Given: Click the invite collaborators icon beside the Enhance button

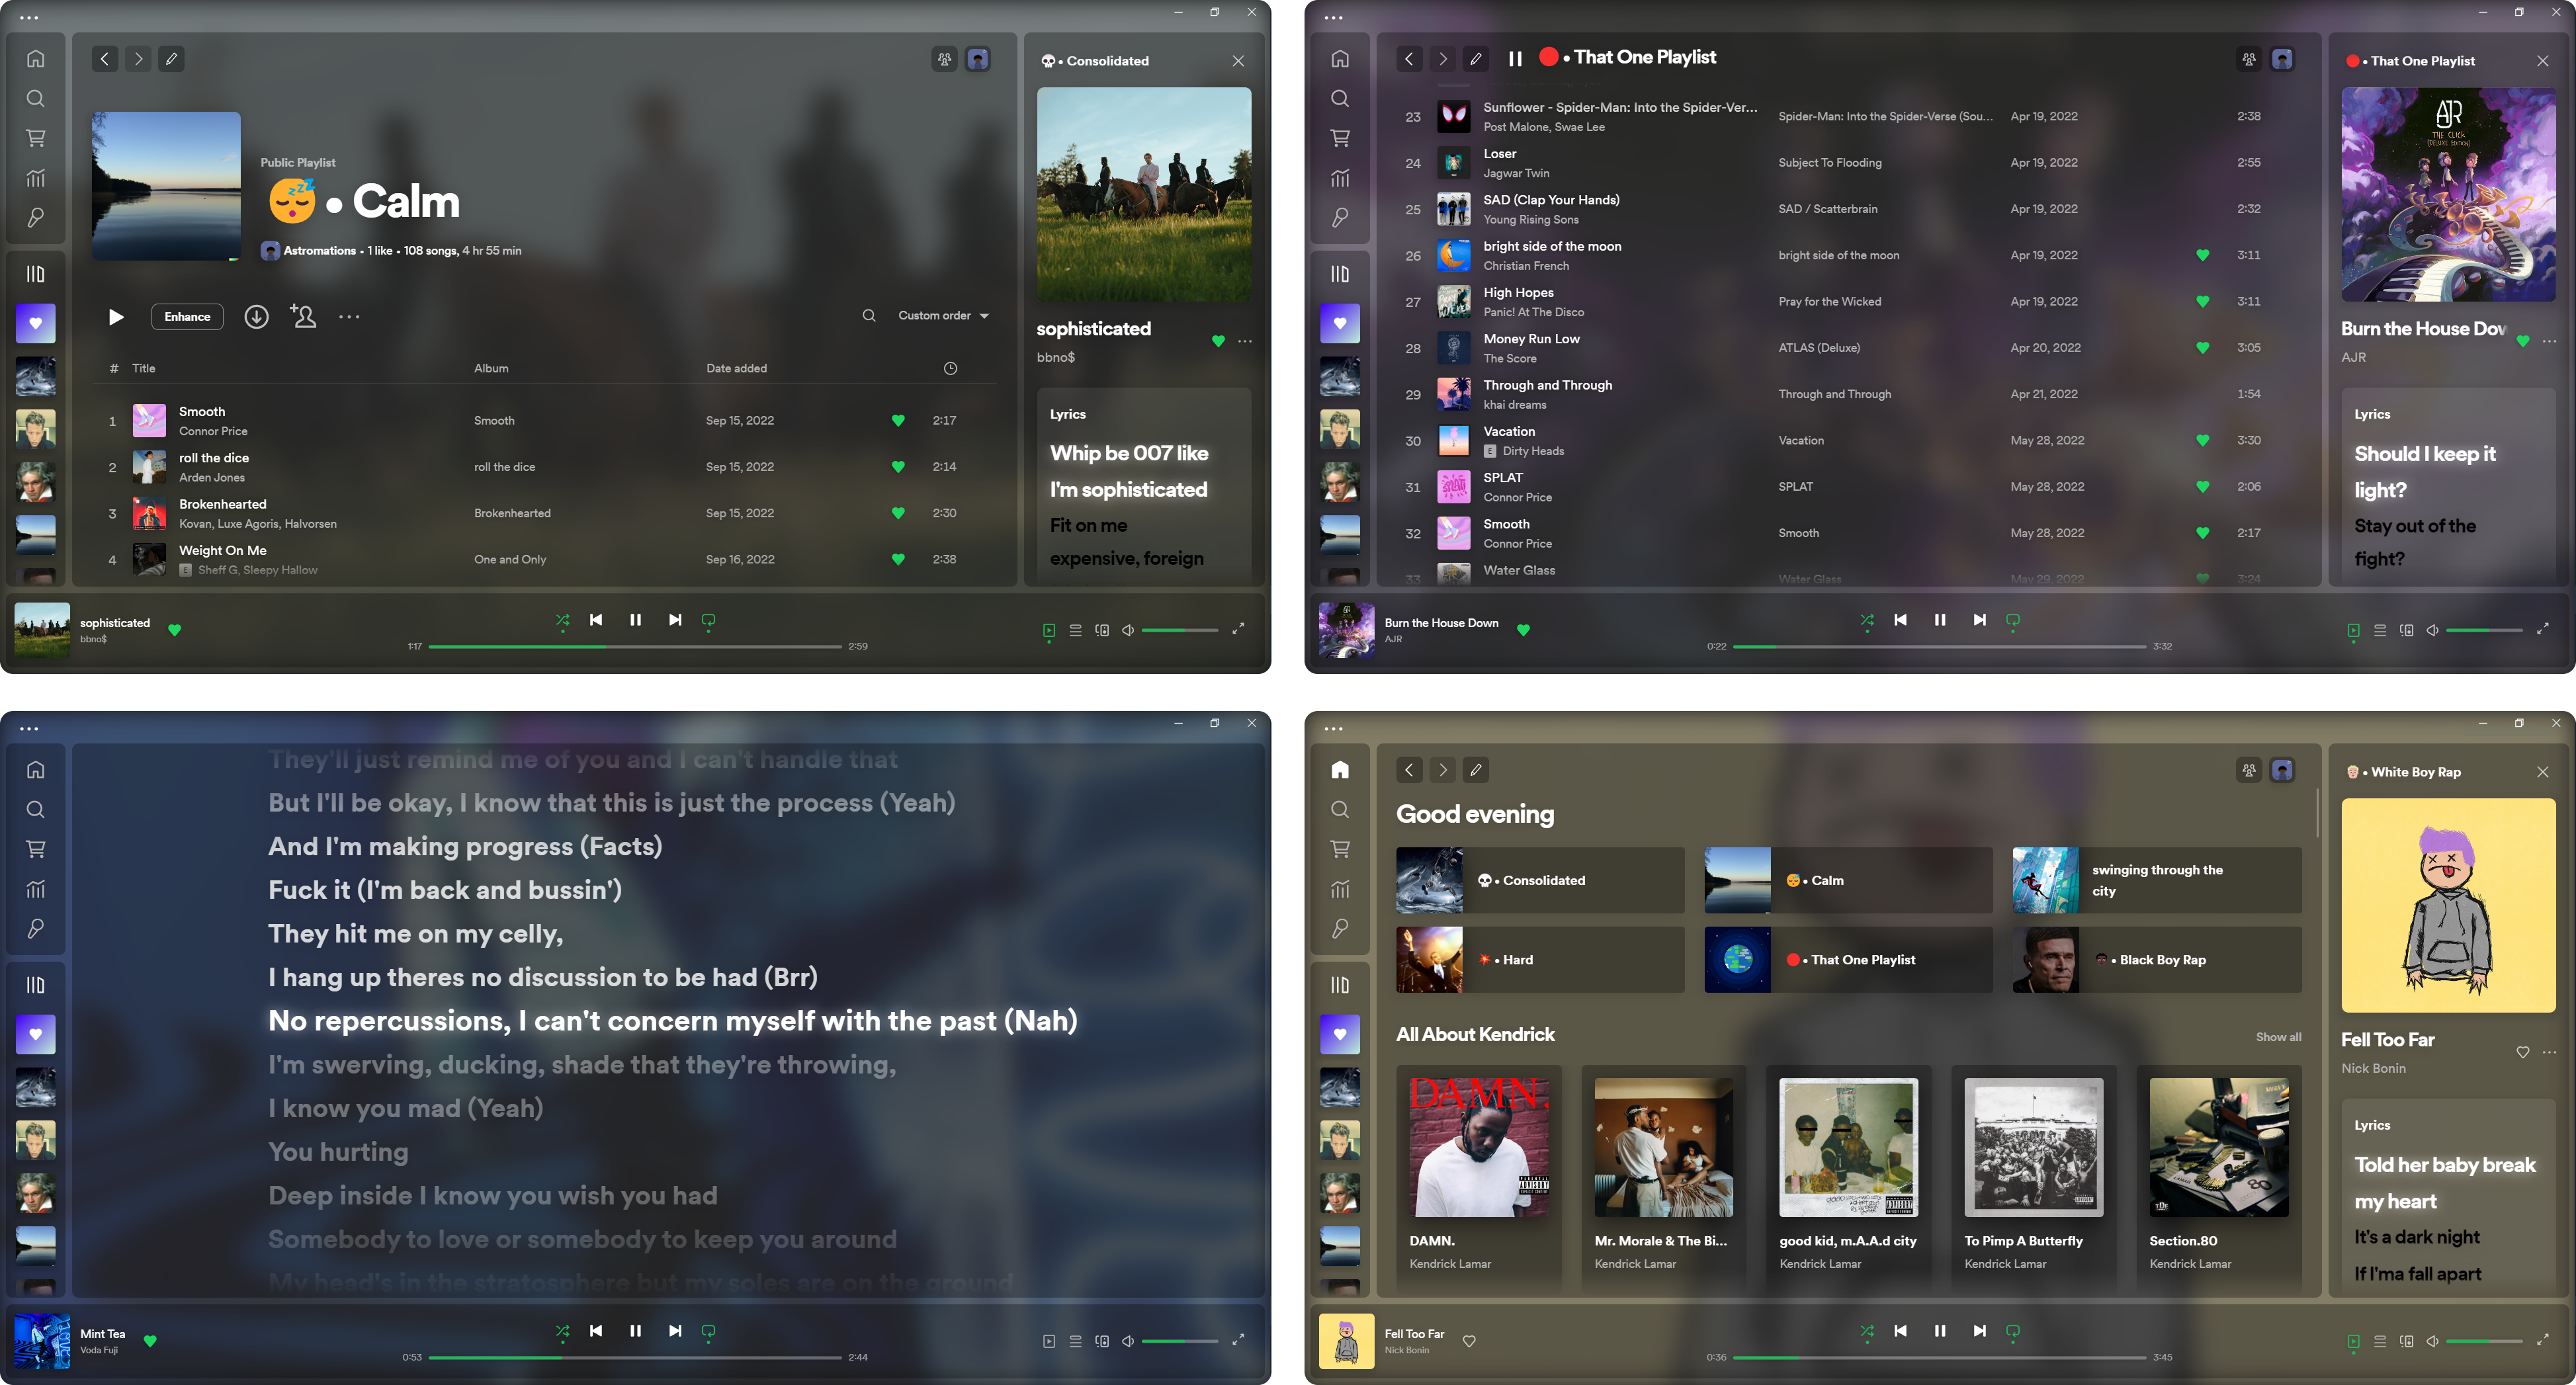Looking at the screenshot, I should 303,317.
